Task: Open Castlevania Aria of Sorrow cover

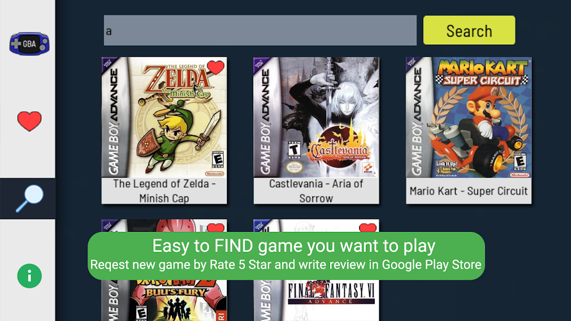Action: (316, 117)
